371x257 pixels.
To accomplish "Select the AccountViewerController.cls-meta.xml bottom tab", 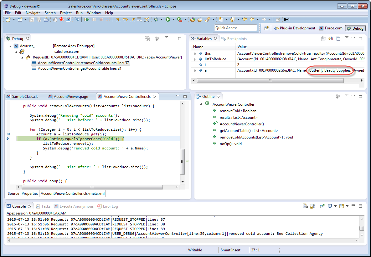I will (73, 194).
